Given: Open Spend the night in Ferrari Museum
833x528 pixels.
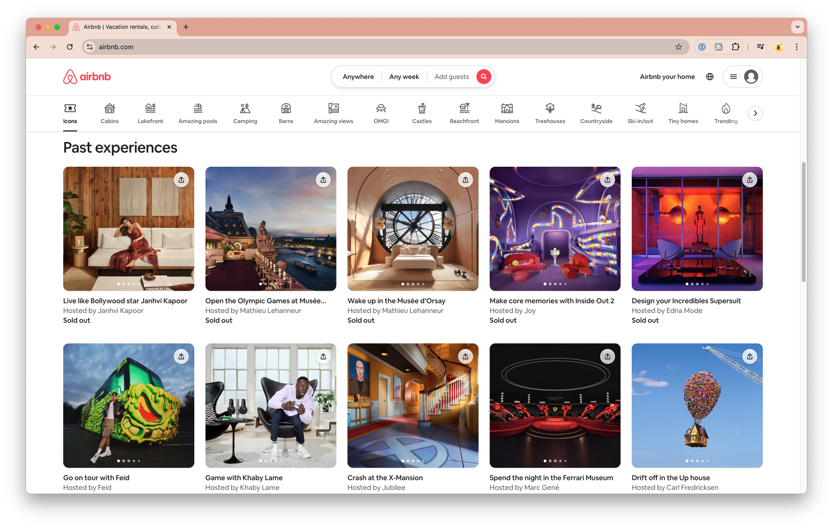Looking at the screenshot, I should (x=551, y=478).
